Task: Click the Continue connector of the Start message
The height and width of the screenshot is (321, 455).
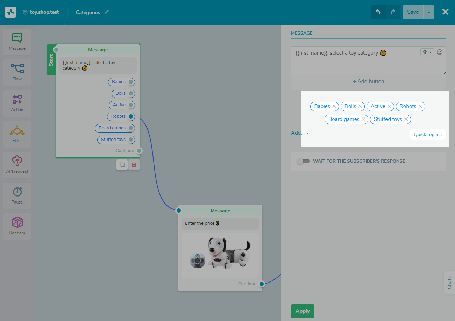Action: (x=139, y=151)
